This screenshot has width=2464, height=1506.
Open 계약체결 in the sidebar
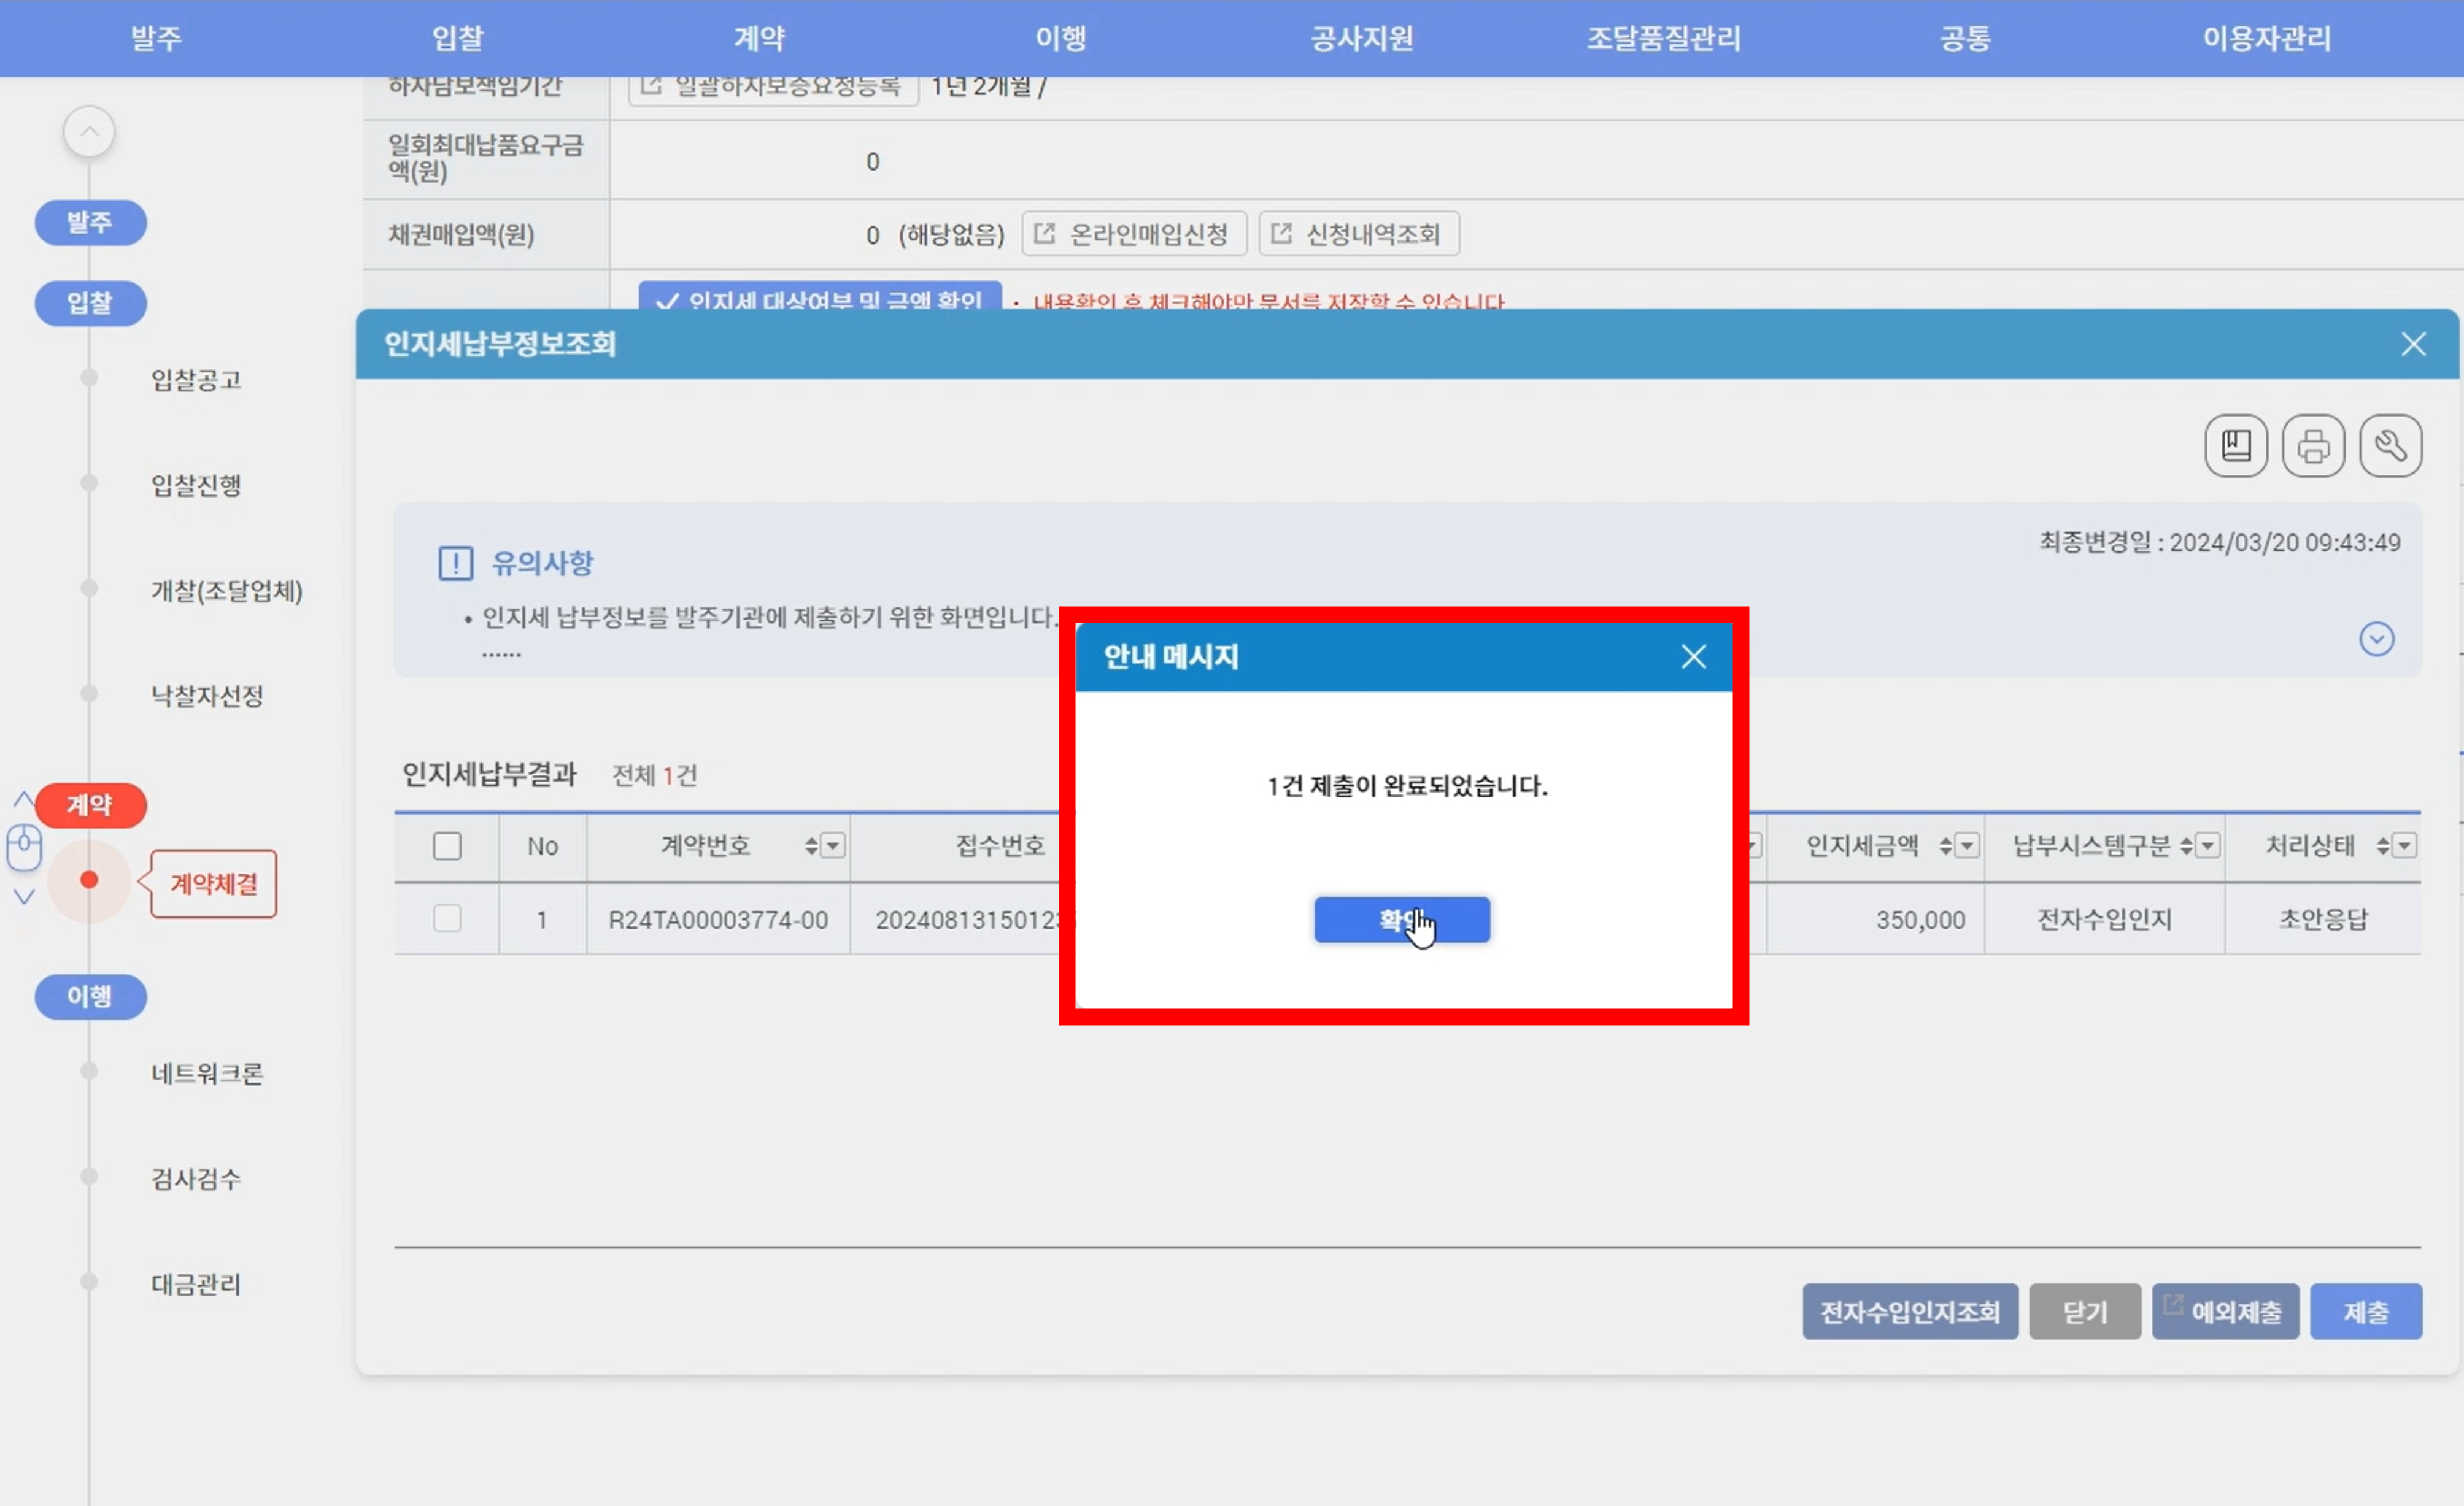click(213, 883)
